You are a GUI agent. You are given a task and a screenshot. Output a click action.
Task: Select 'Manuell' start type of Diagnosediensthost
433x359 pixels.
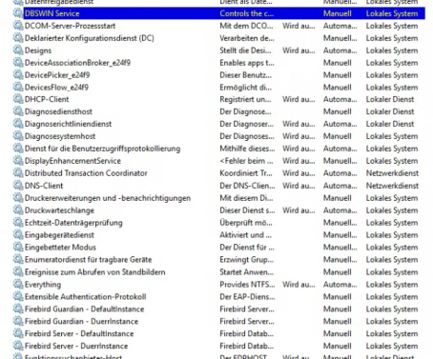click(x=338, y=111)
